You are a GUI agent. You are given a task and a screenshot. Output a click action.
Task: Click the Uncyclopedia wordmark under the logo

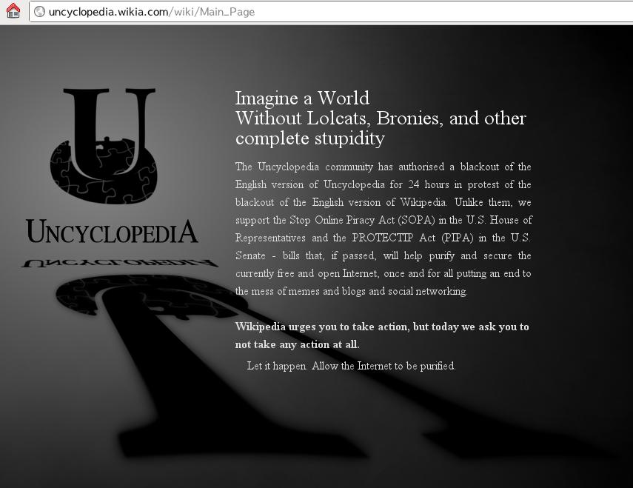pyautogui.click(x=112, y=232)
